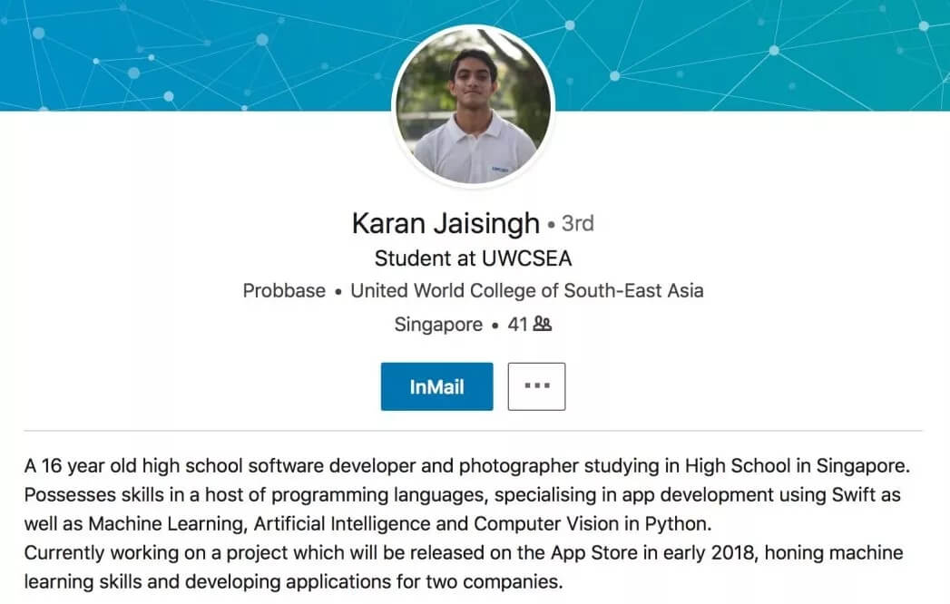Select the name Karan Jaisingh
This screenshot has height=604, width=950.
coord(446,223)
